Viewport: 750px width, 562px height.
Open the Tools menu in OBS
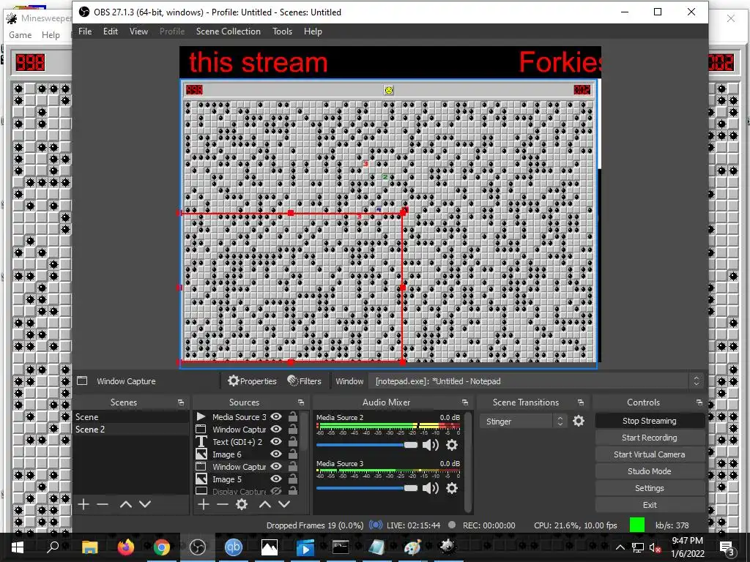tap(282, 31)
